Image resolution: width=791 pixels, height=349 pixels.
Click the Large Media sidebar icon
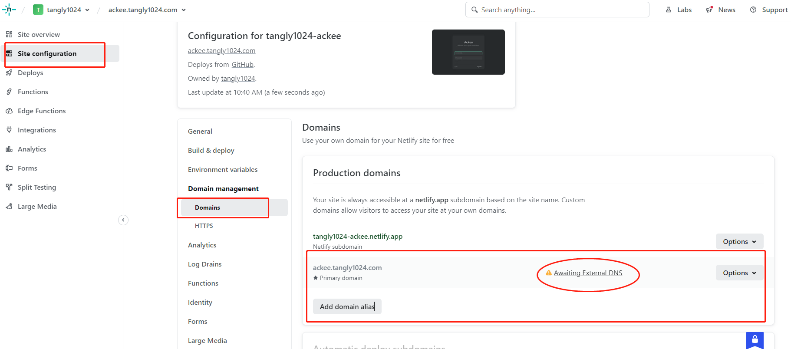click(x=9, y=206)
